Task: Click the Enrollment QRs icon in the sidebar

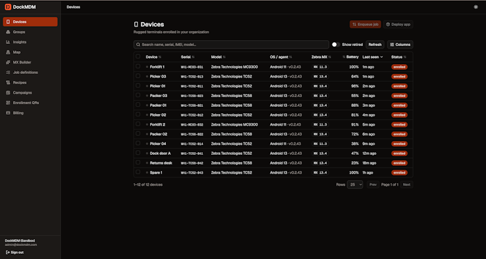Action: (8, 102)
